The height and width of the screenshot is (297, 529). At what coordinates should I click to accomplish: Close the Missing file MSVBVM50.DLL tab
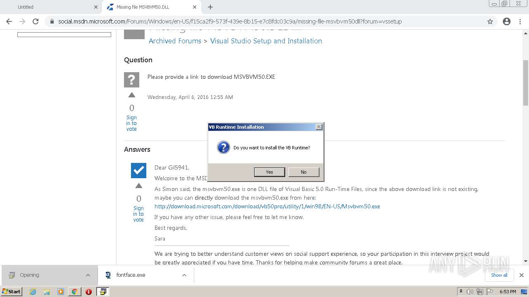195,7
